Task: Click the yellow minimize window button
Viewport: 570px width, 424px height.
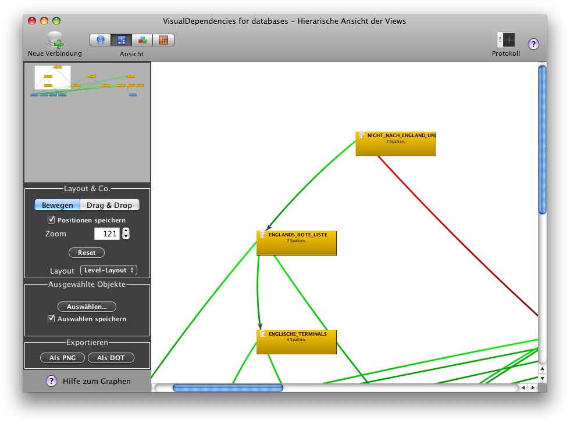Action: [x=44, y=21]
